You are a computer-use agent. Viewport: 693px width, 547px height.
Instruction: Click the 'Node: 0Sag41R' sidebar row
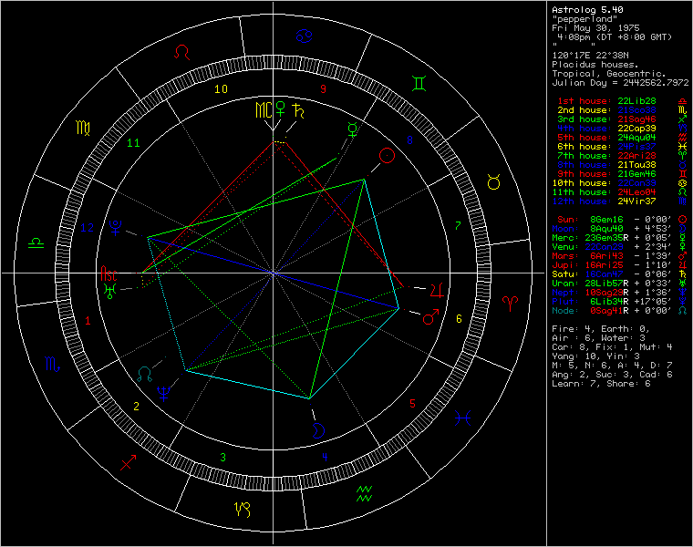[x=620, y=311]
